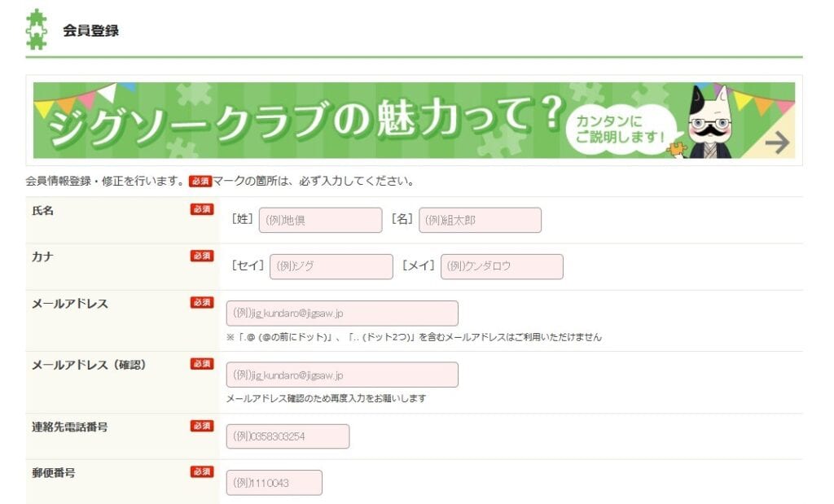
Task: Click the 連絡先電話番号 phone number field
Action: (288, 436)
